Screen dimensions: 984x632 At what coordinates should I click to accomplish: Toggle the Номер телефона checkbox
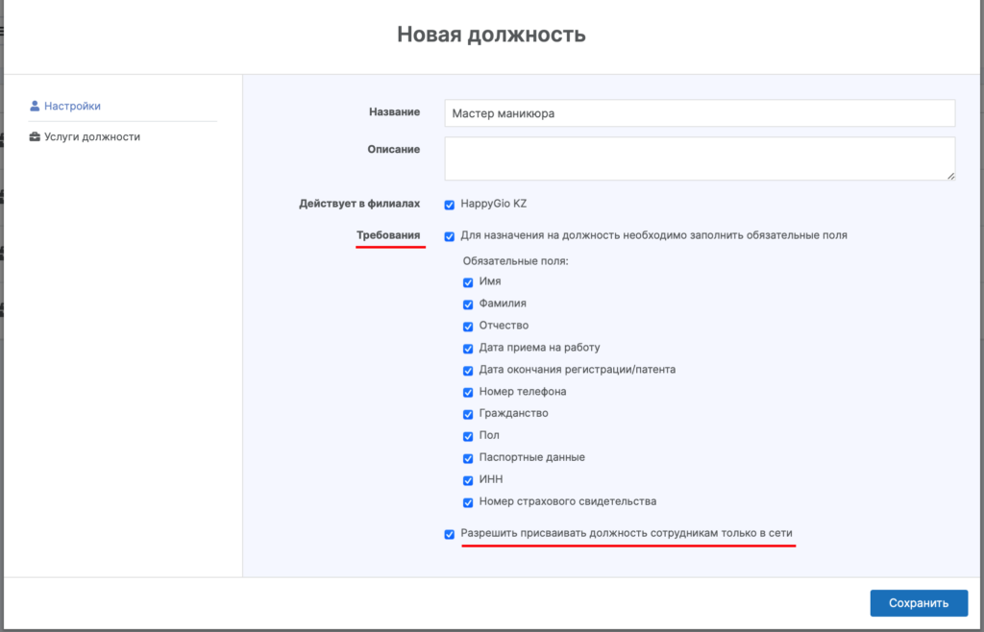[468, 393]
